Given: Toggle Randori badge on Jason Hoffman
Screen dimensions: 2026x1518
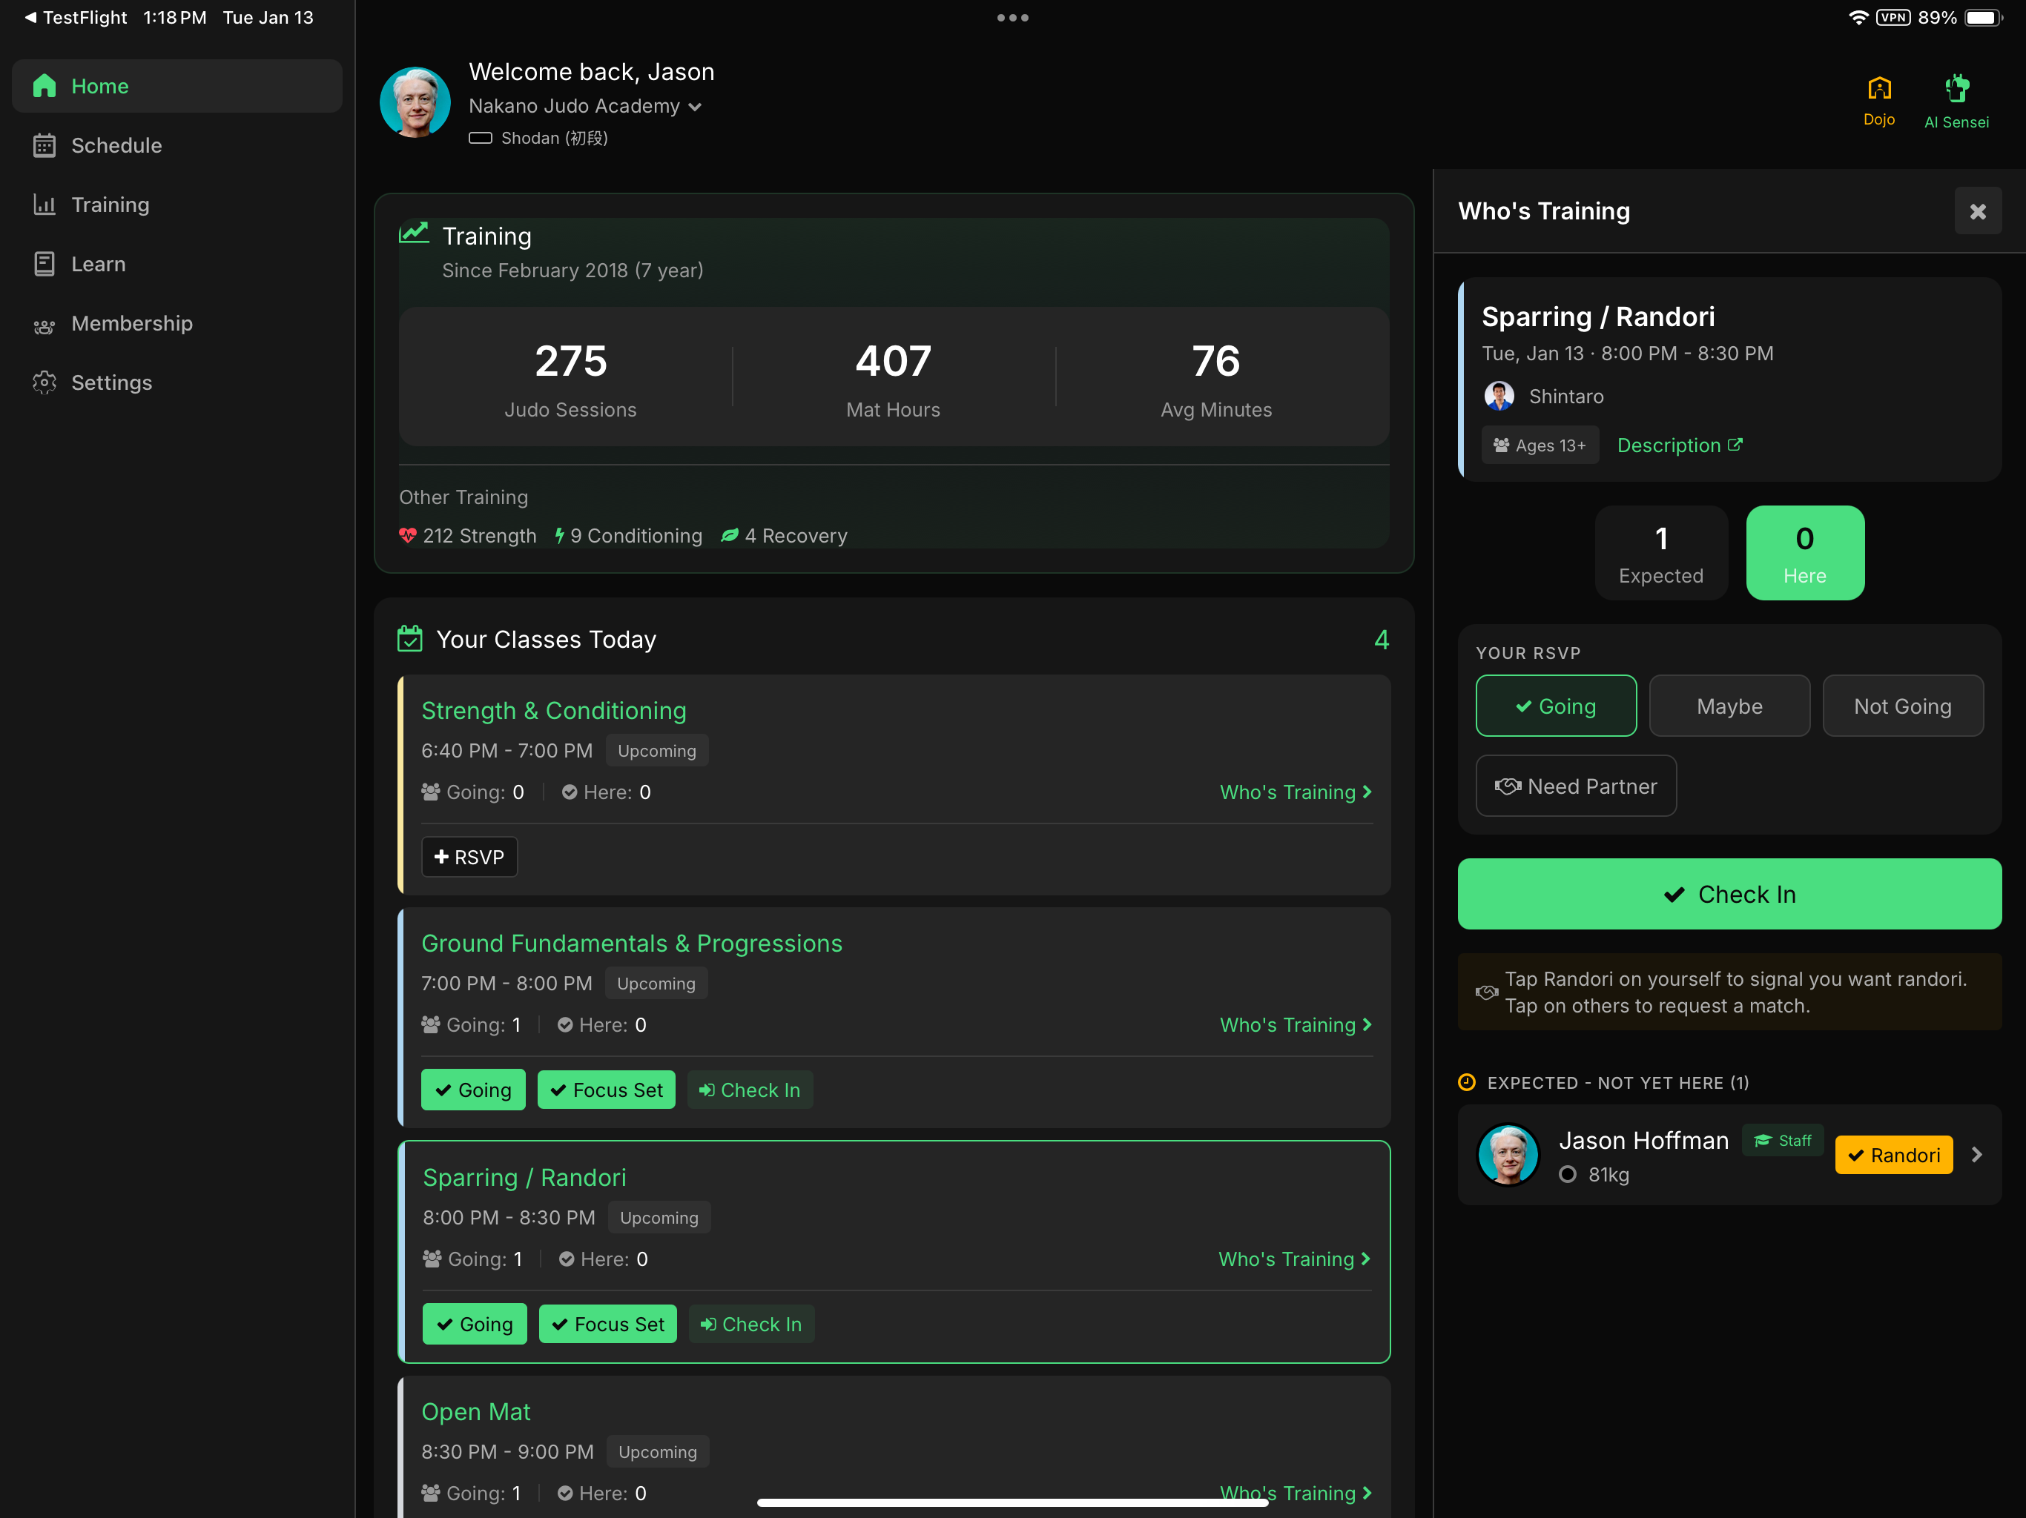Looking at the screenshot, I should [1893, 1155].
